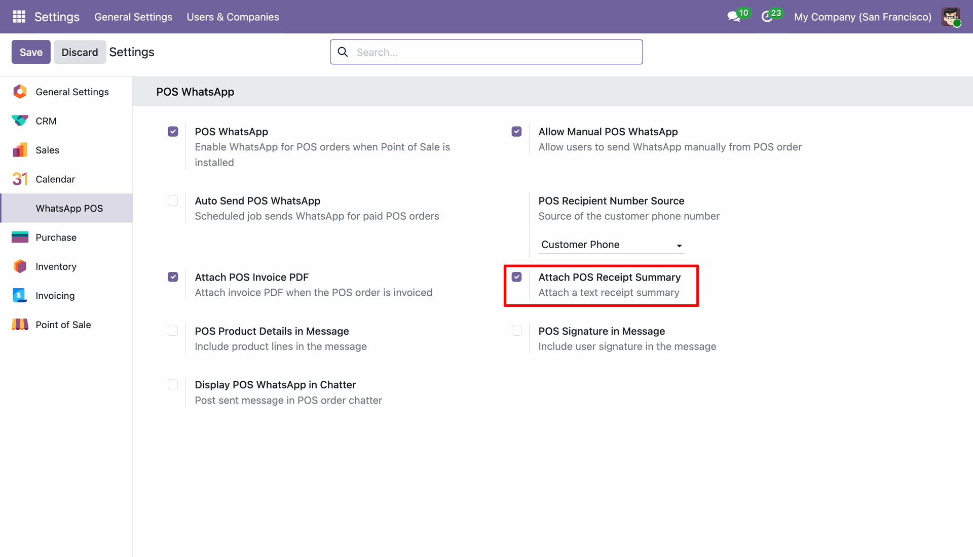Viewport: 973px width, 557px height.
Task: Click the Display POS WhatsApp in Chatter label
Action: (275, 385)
